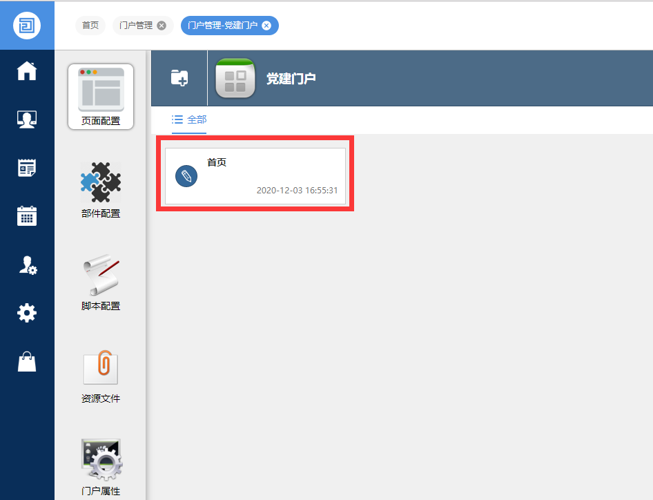Open the calendar icon in the sidebar
This screenshot has height=500, width=653.
click(x=27, y=216)
